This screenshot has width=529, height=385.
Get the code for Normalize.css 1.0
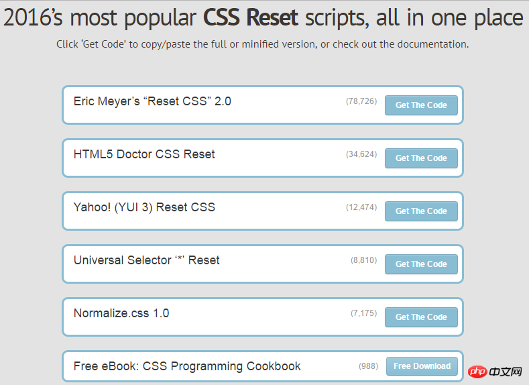tap(421, 317)
